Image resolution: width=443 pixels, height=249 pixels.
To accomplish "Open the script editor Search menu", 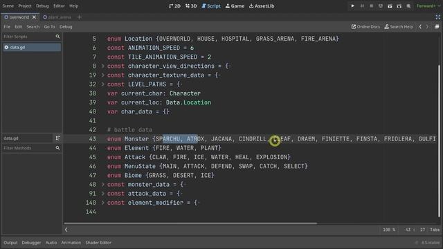I will point(33,26).
